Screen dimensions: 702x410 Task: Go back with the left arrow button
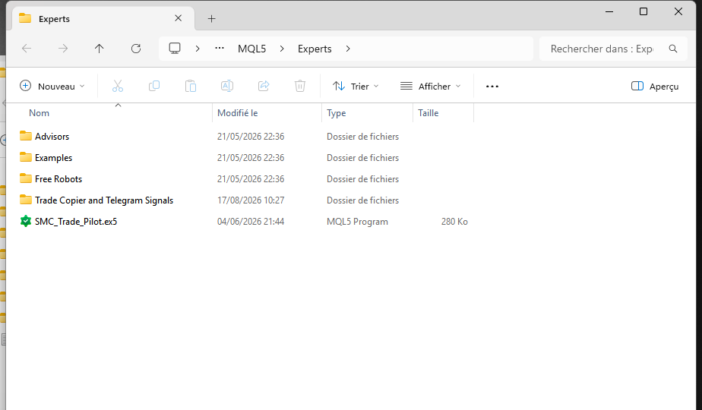pyautogui.click(x=27, y=49)
